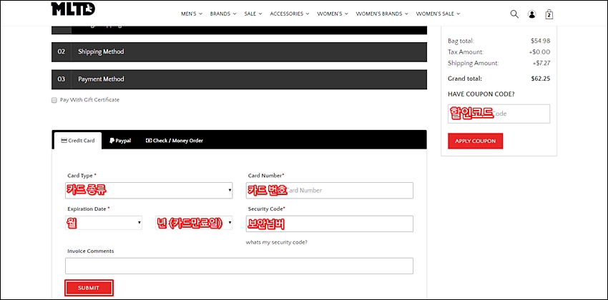Open the expiration year dropdown
The height and width of the screenshot is (300, 608).
click(195, 223)
